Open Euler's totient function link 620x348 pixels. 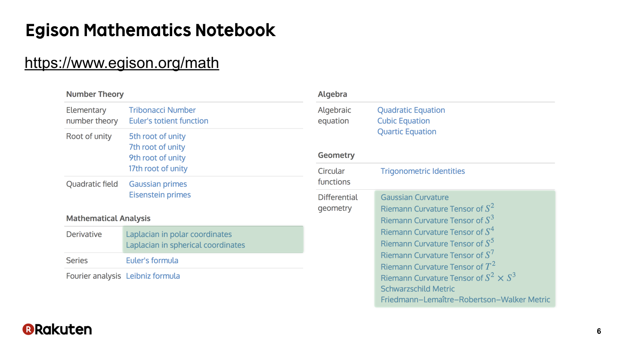(169, 121)
